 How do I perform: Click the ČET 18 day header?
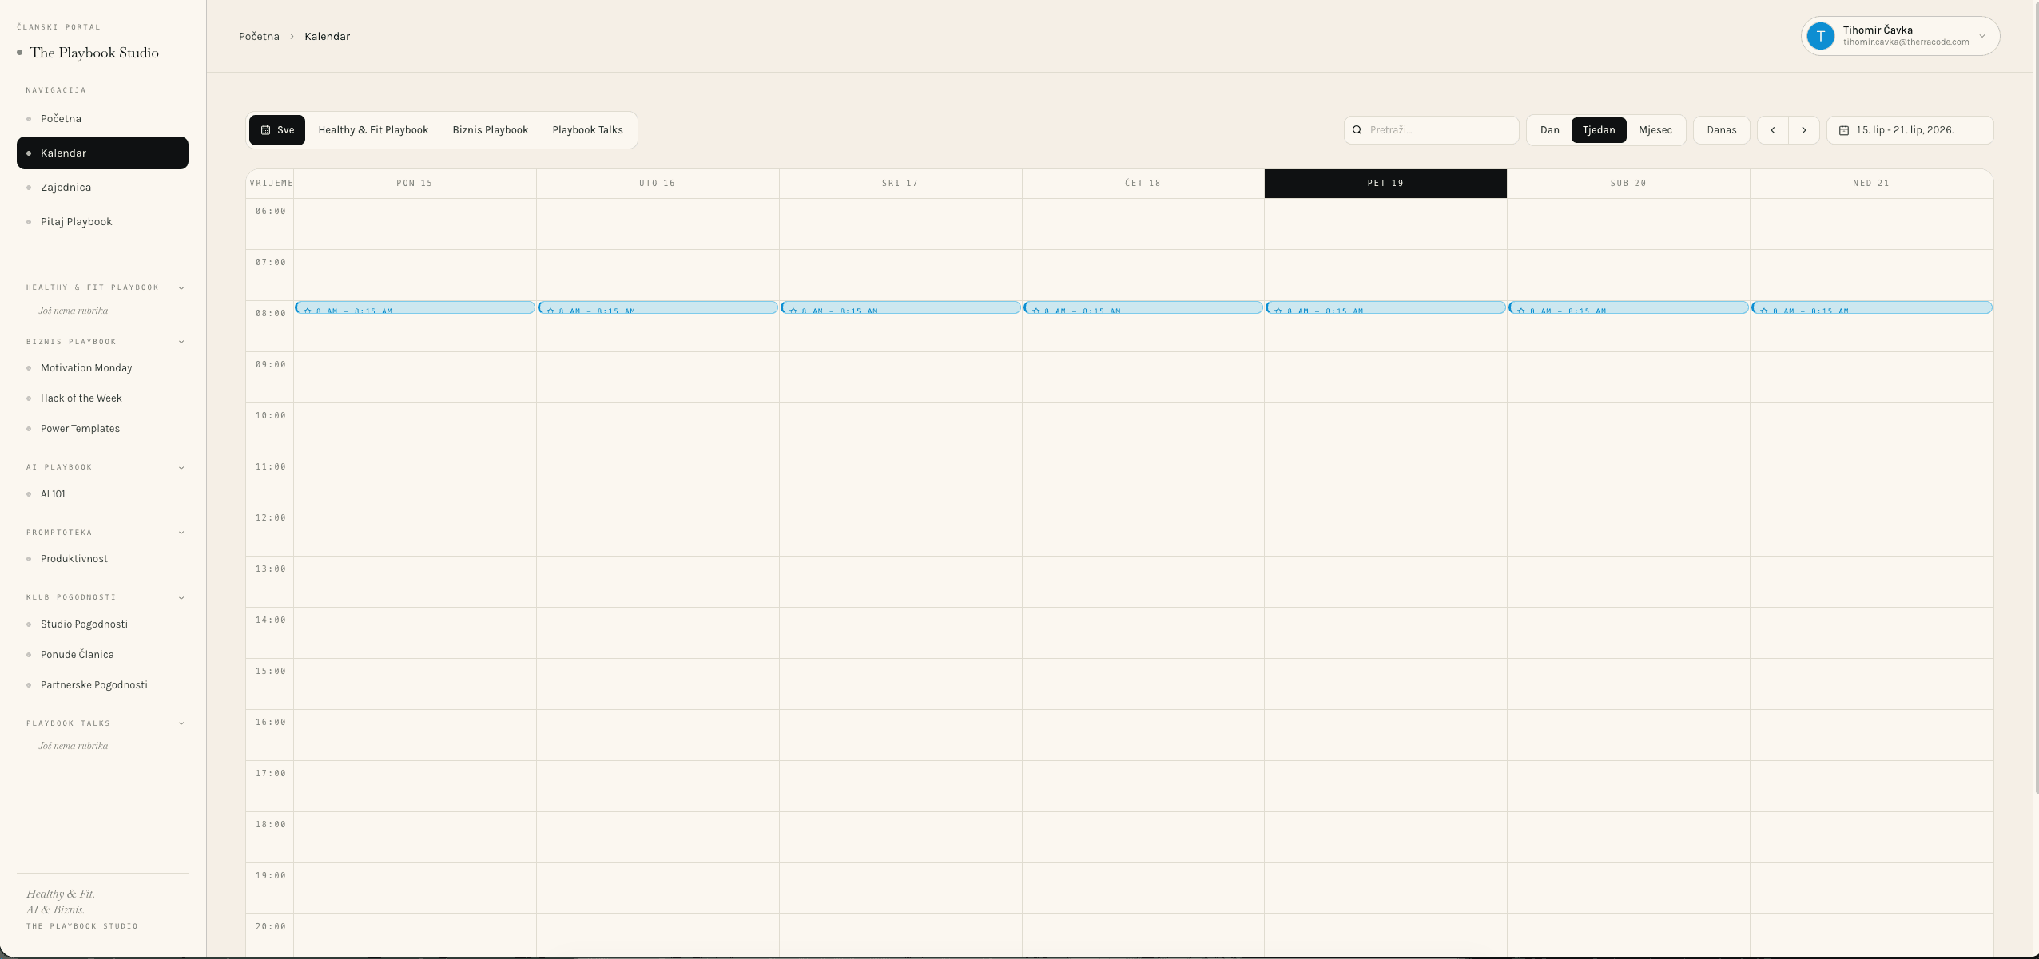point(1143,184)
